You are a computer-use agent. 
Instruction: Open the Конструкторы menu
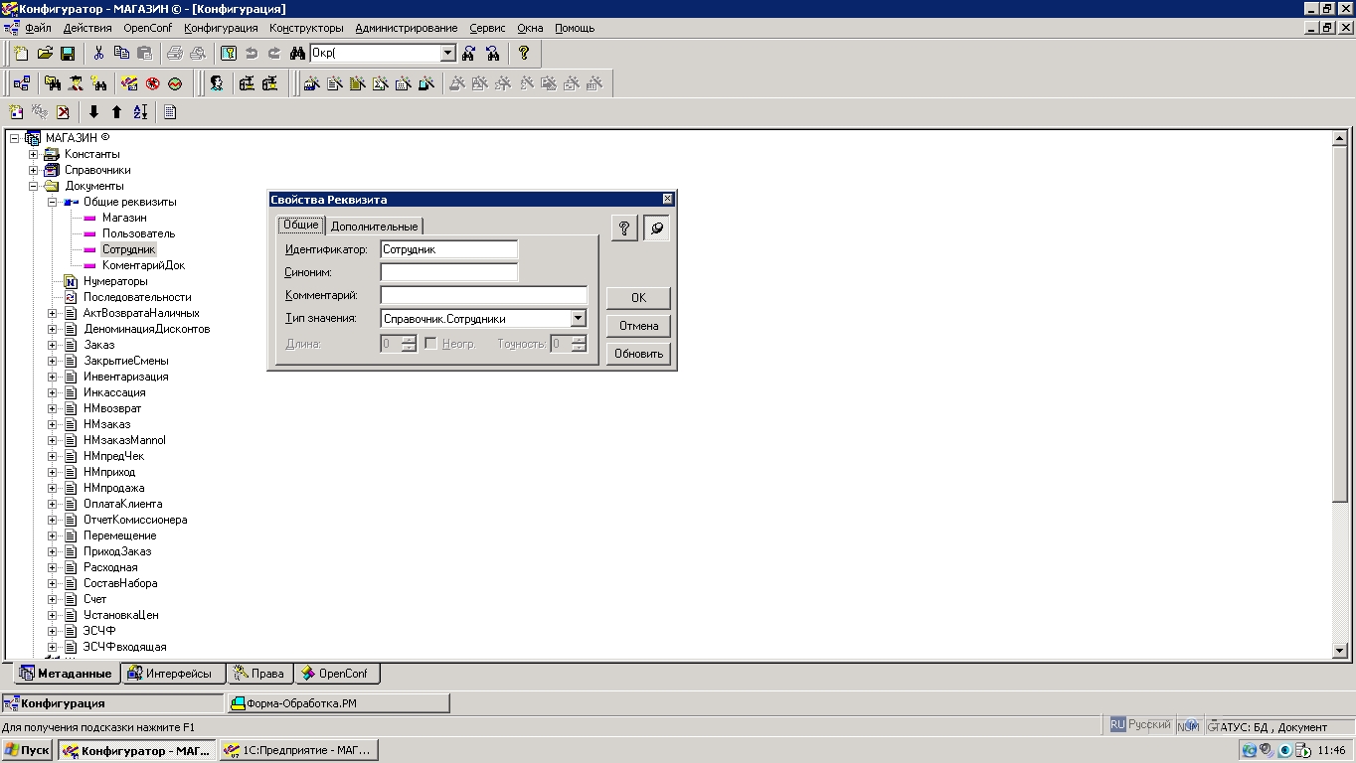click(x=306, y=28)
